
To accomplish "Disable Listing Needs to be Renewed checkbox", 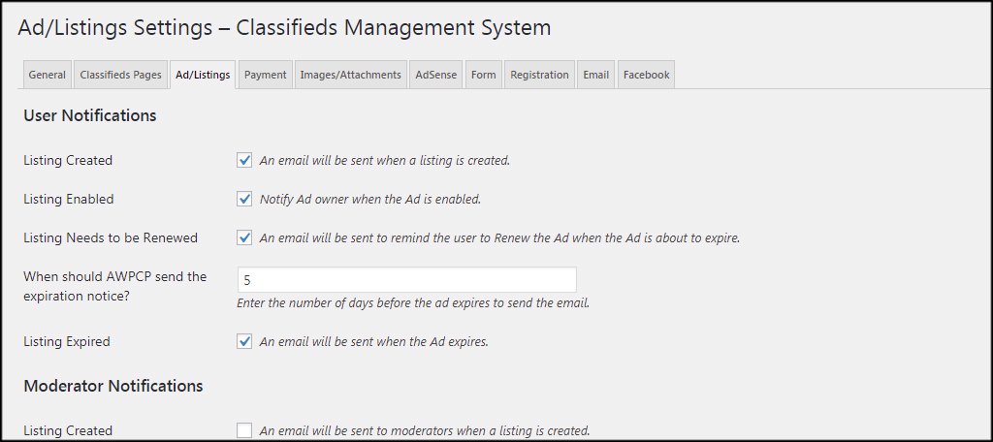I will (x=244, y=238).
